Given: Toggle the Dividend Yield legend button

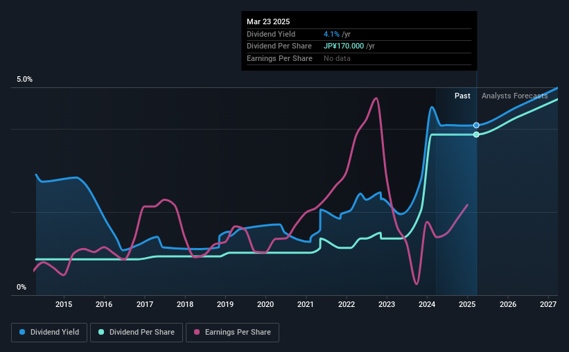Looking at the screenshot, I should tap(49, 333).
